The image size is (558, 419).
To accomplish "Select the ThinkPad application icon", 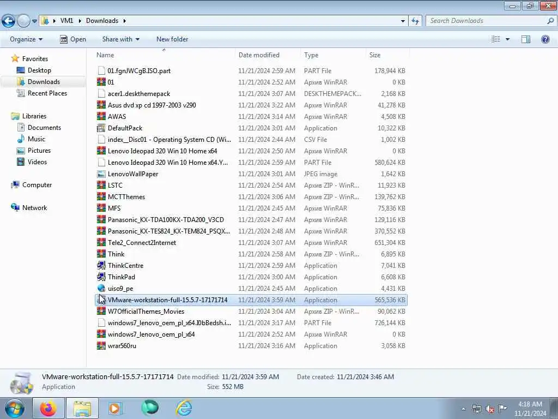I will pos(101,277).
